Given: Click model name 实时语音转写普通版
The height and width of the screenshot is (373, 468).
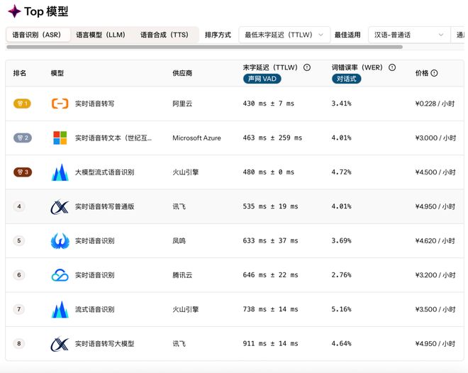Looking at the screenshot, I should pos(104,206).
